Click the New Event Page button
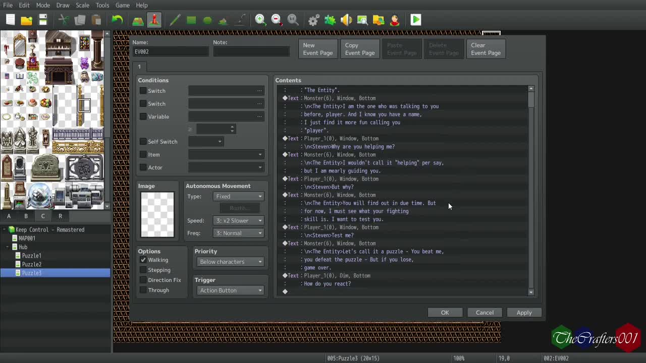The width and height of the screenshot is (646, 363). 317,49
